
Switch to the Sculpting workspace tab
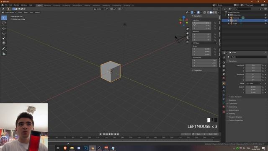coord(57,5)
